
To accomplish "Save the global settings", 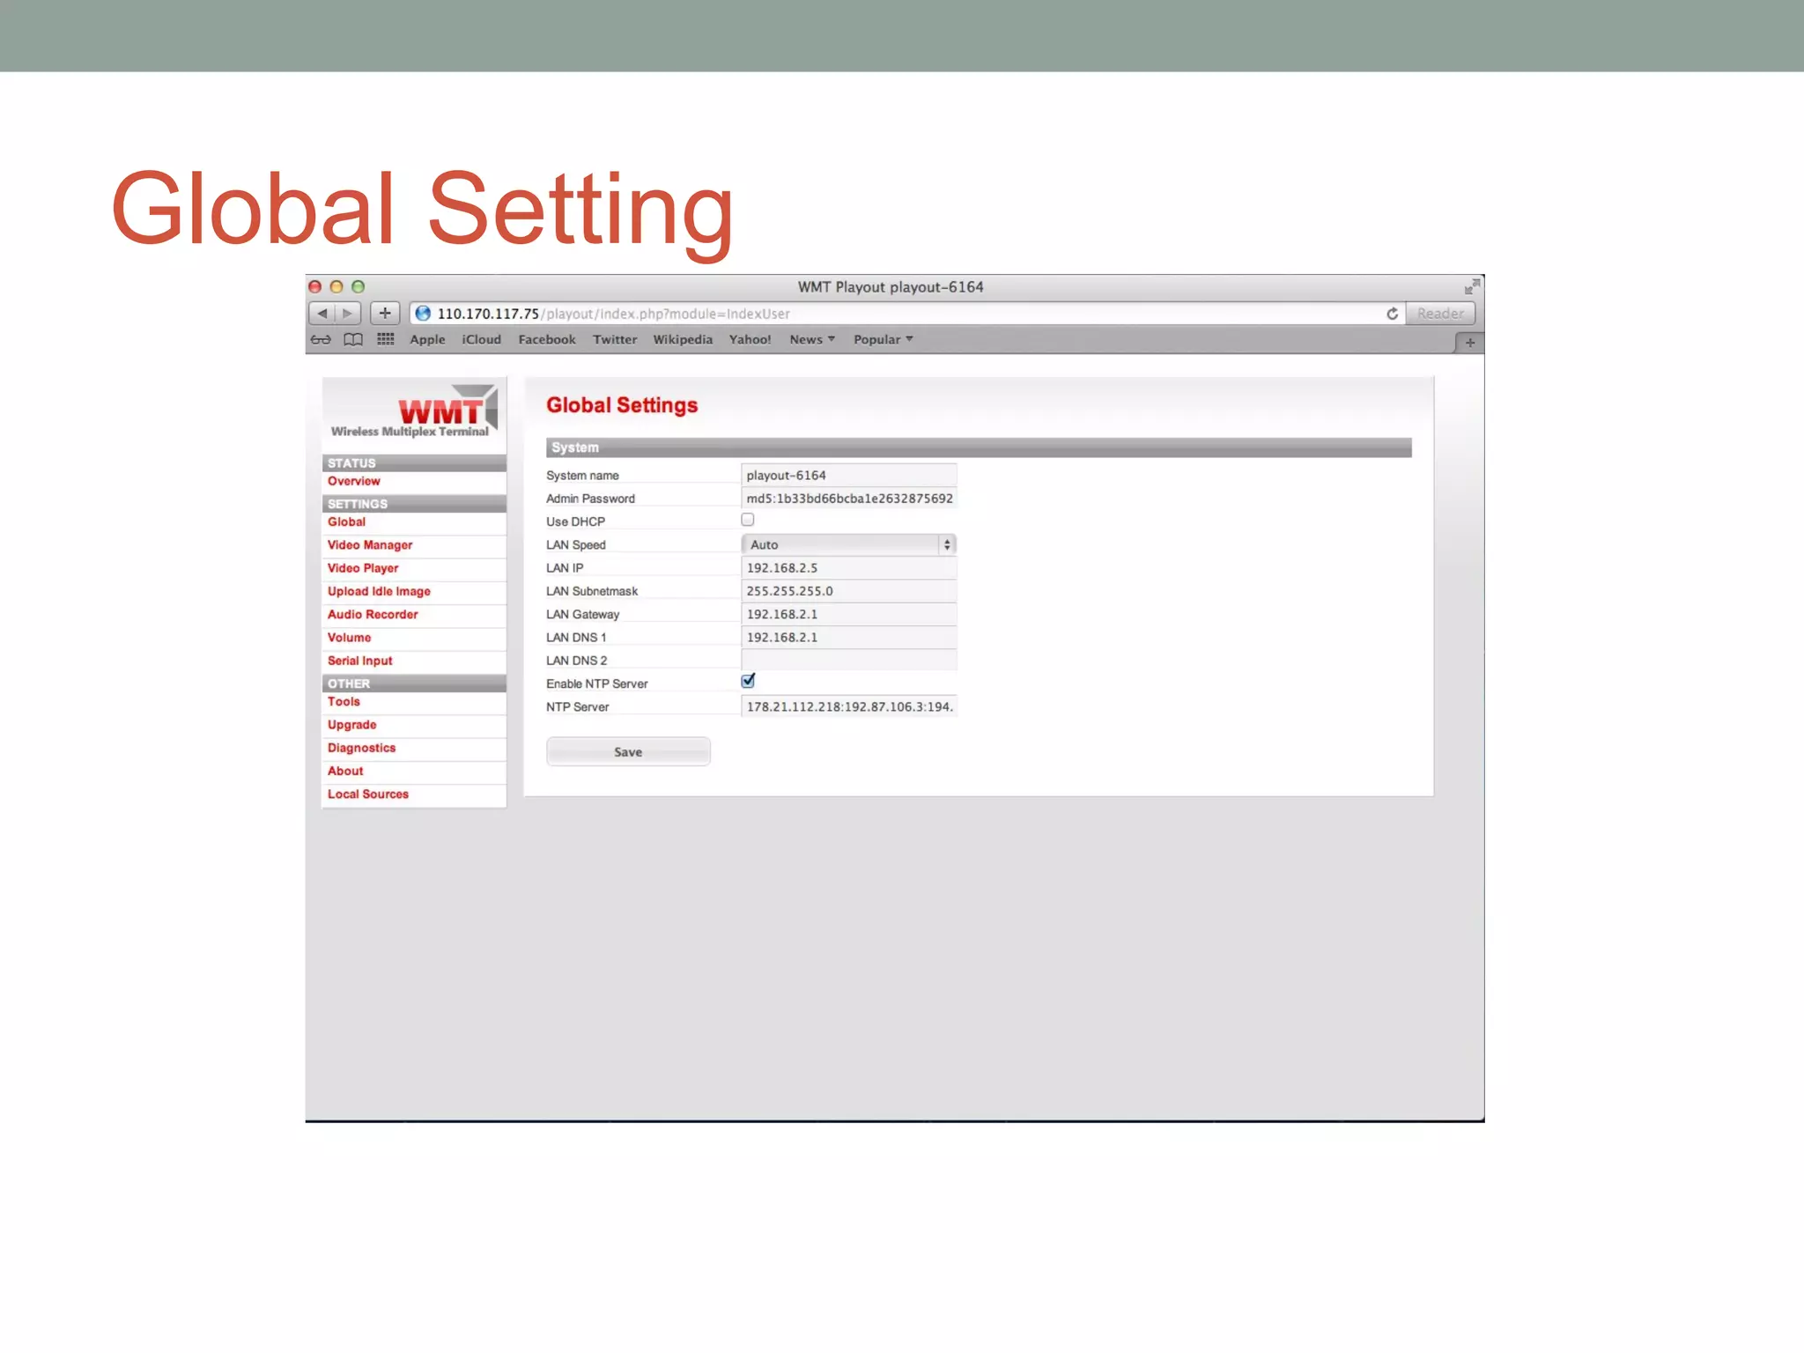I will (628, 752).
